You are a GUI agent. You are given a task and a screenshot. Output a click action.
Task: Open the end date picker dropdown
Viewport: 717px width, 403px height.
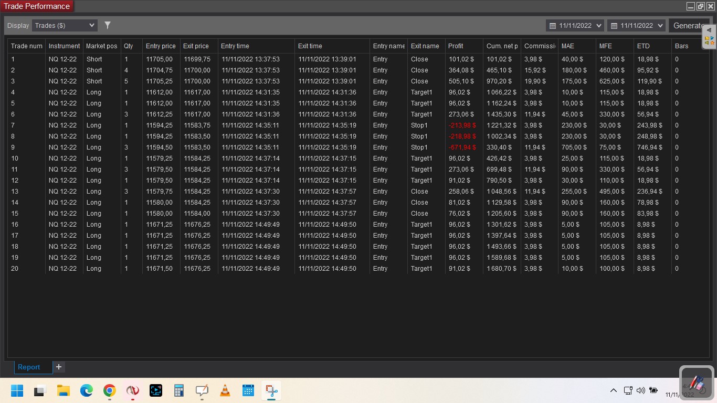[x=636, y=25]
